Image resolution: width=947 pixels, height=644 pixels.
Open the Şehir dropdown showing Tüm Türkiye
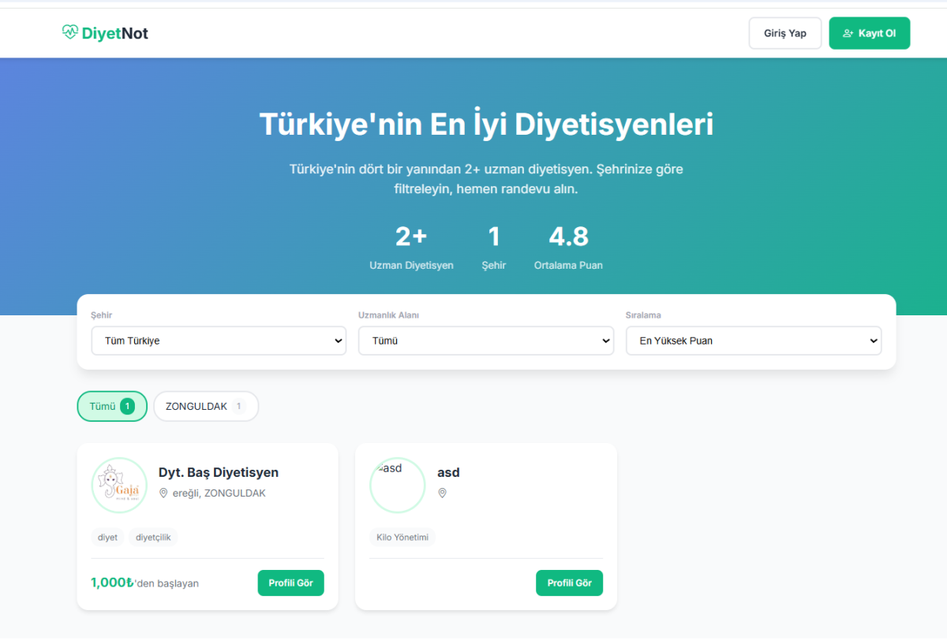(x=219, y=341)
